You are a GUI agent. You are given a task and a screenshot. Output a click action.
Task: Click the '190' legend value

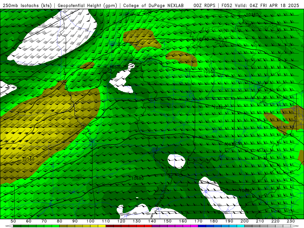click(x=229, y=221)
